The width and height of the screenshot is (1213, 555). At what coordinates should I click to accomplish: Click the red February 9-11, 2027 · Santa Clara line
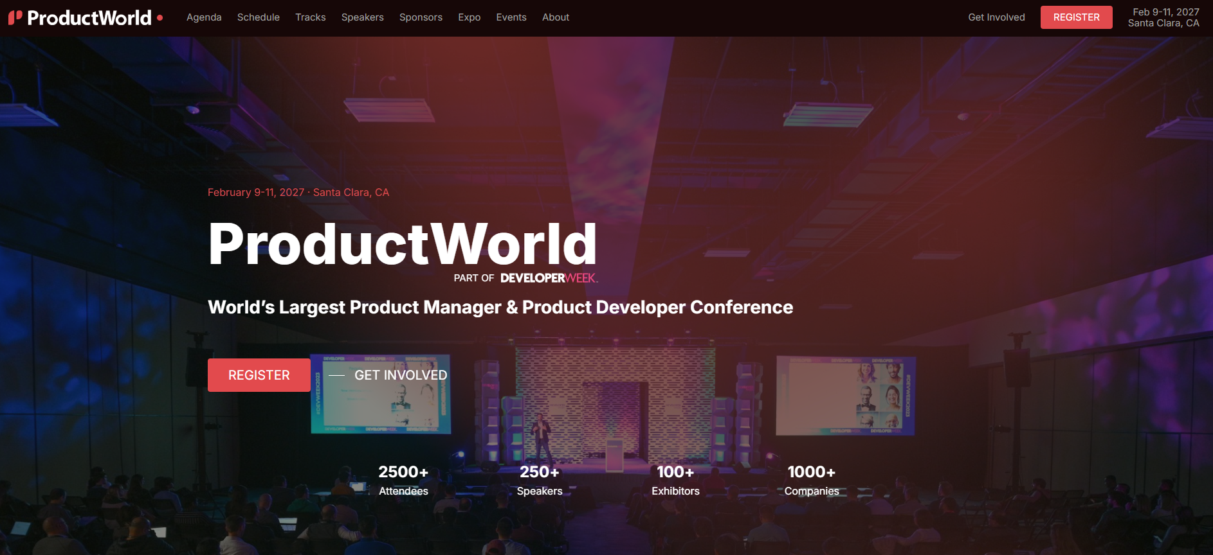tap(298, 192)
